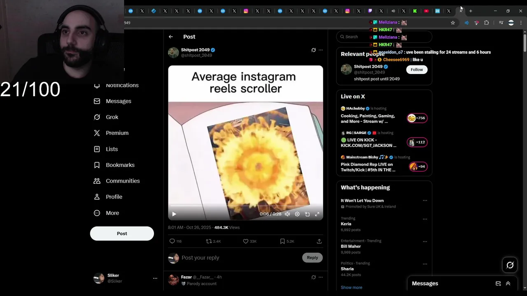Open Notifications in the sidebar
Image resolution: width=527 pixels, height=296 pixels.
[117, 85]
